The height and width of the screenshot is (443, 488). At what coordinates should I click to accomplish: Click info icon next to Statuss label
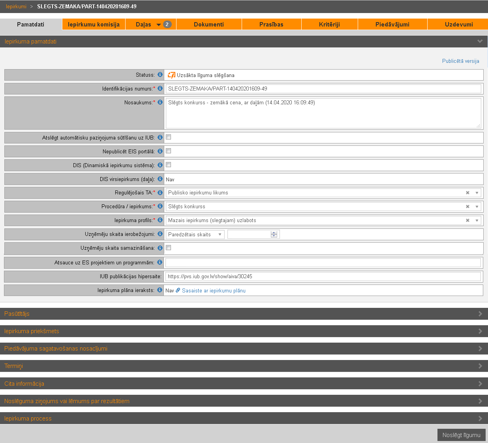(160, 75)
